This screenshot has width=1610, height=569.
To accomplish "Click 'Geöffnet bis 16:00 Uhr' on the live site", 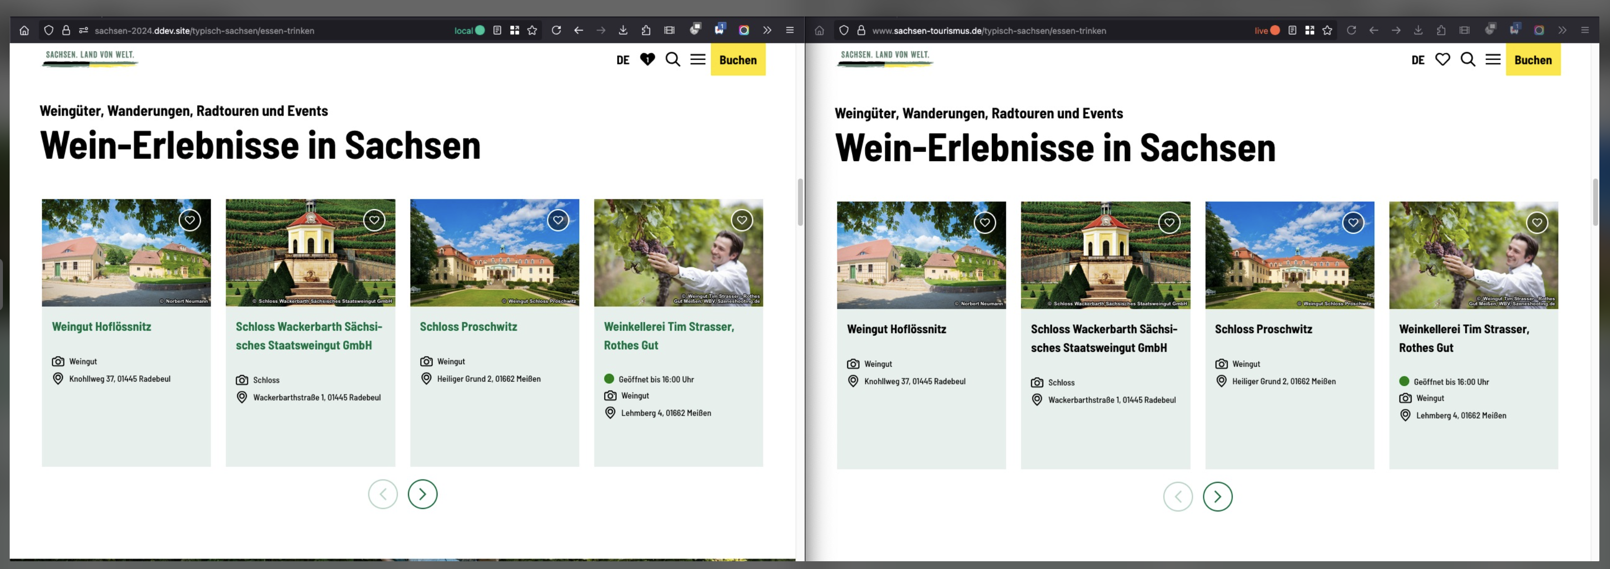I will pyautogui.click(x=1451, y=382).
